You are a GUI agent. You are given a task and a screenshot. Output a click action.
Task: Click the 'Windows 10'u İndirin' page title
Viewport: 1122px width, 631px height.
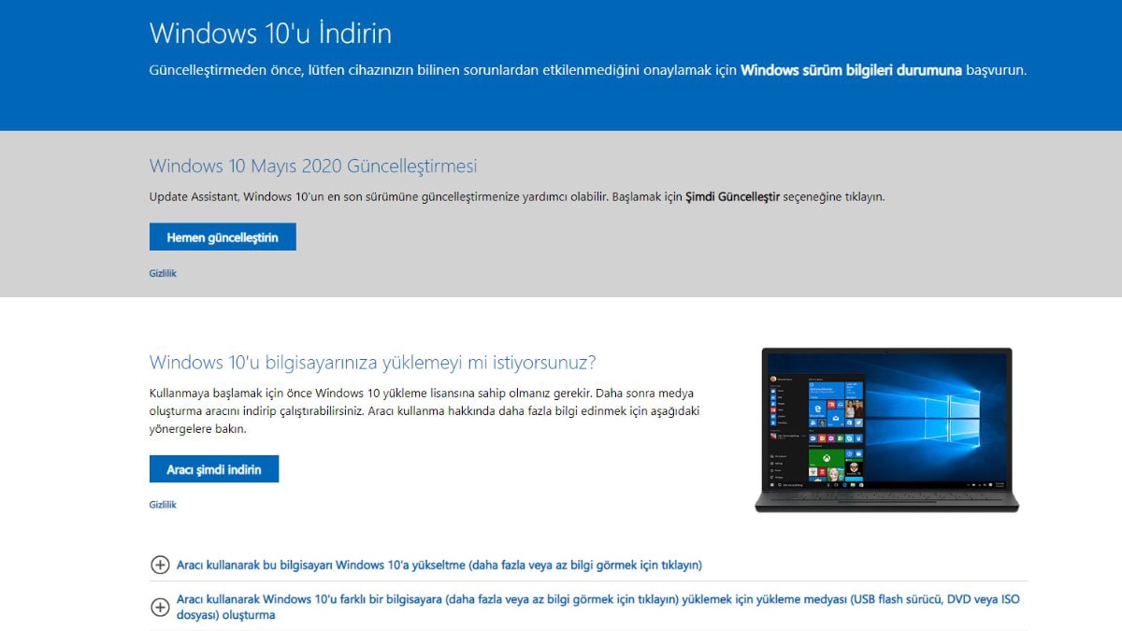click(x=270, y=34)
